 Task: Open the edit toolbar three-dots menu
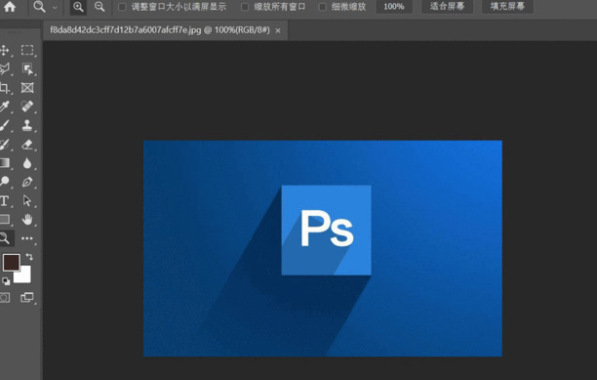(27, 238)
